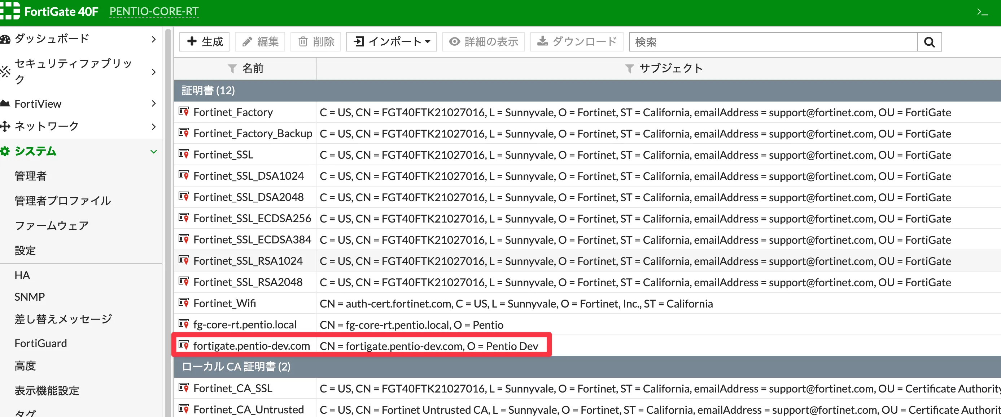The height and width of the screenshot is (417, 1001).
Task: Open the ファームウェア menu item
Action: click(52, 225)
